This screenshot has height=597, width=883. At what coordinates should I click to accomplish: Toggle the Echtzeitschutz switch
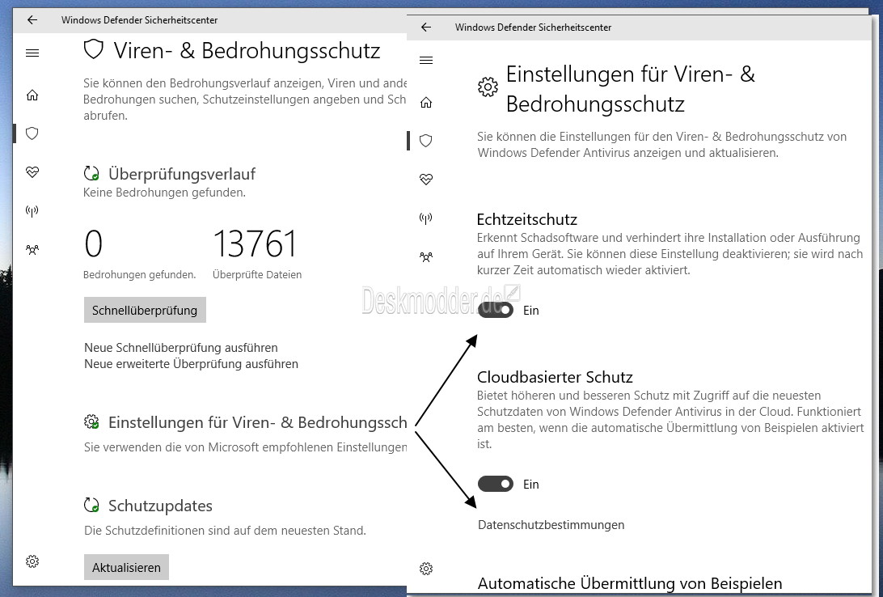(x=496, y=311)
